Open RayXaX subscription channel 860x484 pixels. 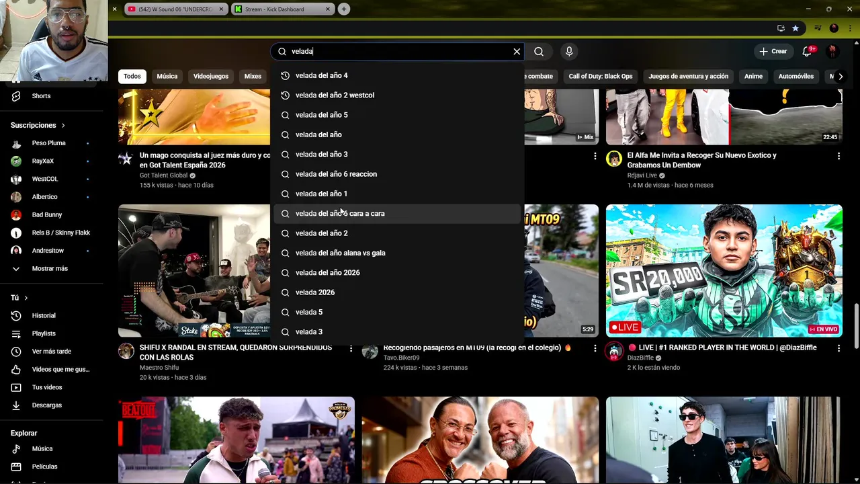(52, 161)
